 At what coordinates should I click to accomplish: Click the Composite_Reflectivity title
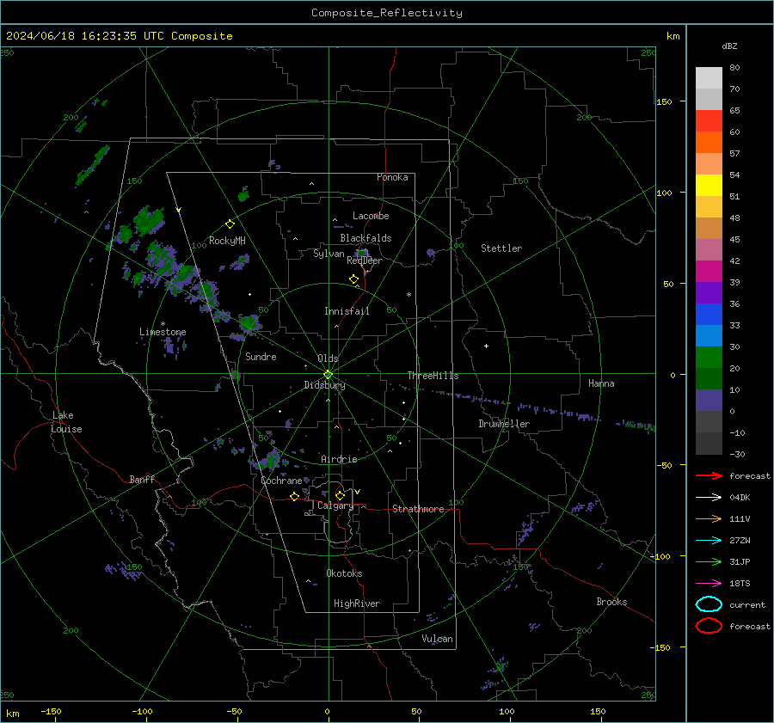[x=386, y=13]
